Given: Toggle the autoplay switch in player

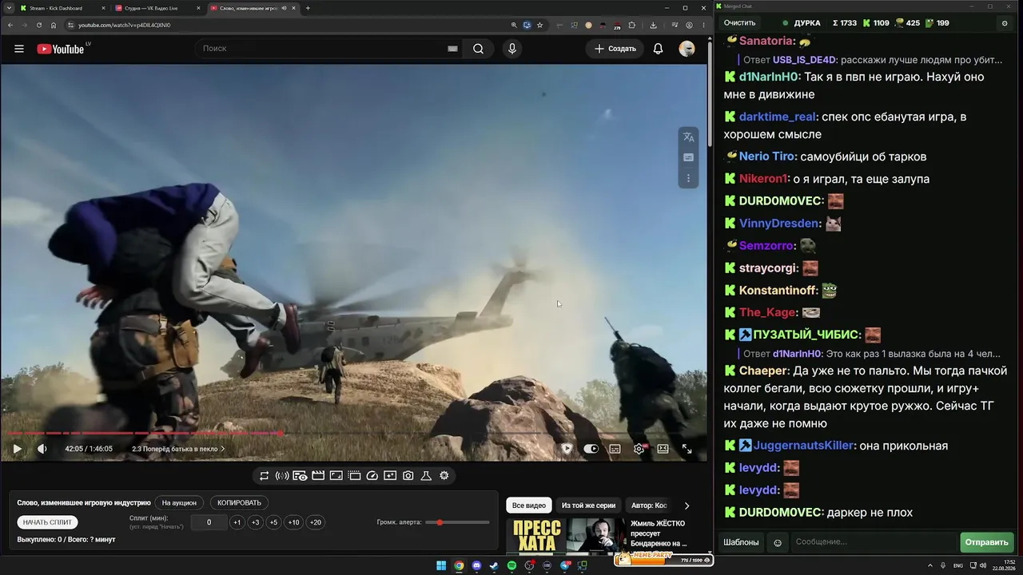Looking at the screenshot, I should [x=591, y=449].
